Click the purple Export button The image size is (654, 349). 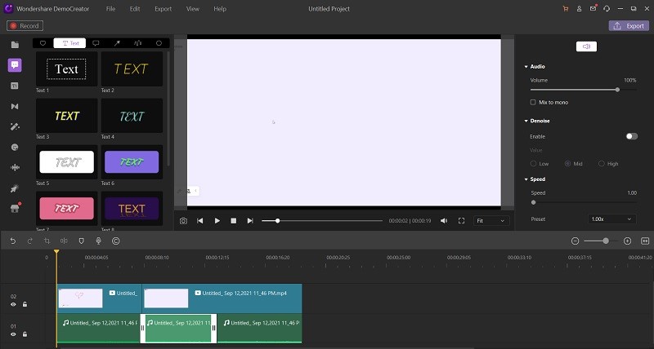pyautogui.click(x=629, y=26)
